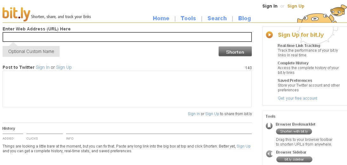Go to the Search page
This screenshot has width=347, height=165.
[x=217, y=18]
